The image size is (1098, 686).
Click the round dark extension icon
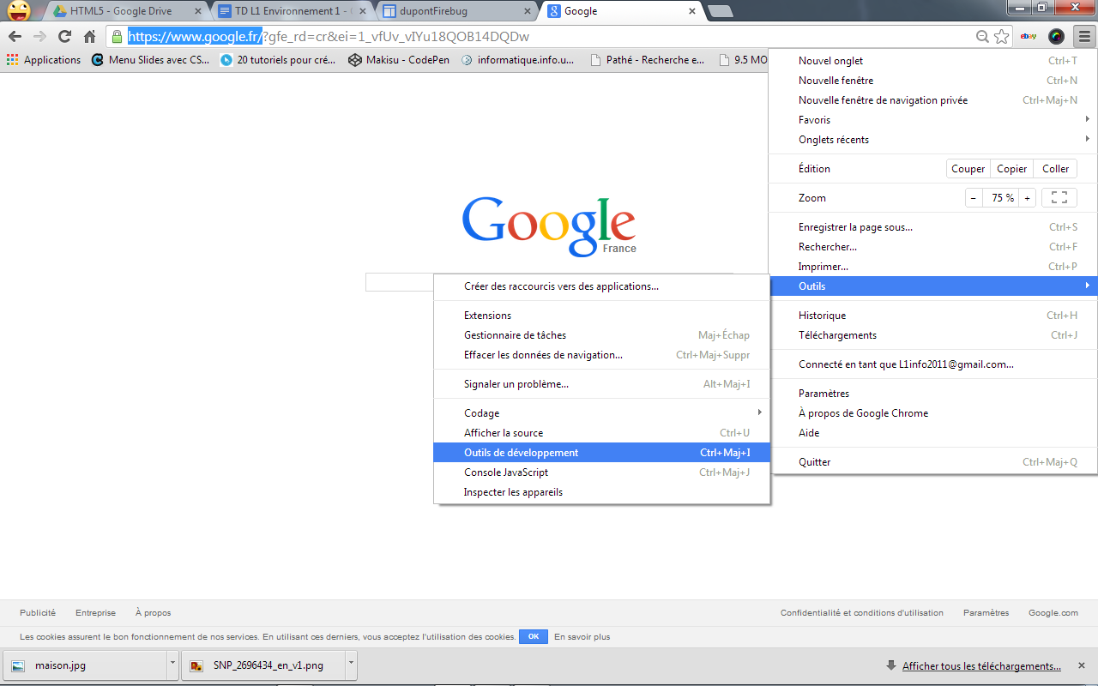(1057, 37)
